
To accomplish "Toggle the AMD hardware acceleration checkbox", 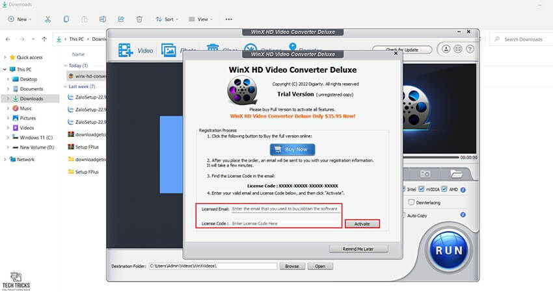I will coord(444,189).
